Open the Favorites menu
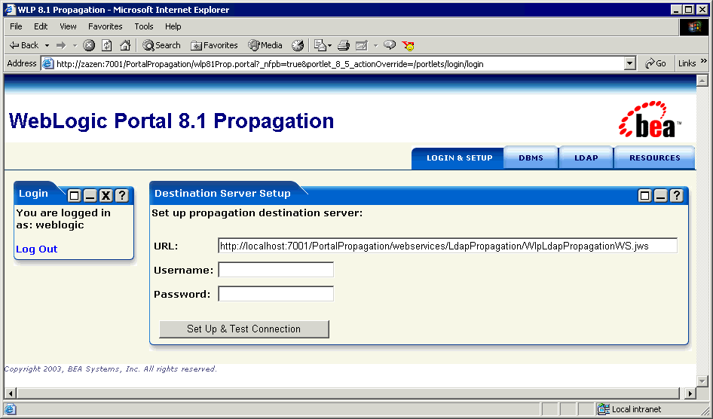The width and height of the screenshot is (713, 419). (x=105, y=26)
